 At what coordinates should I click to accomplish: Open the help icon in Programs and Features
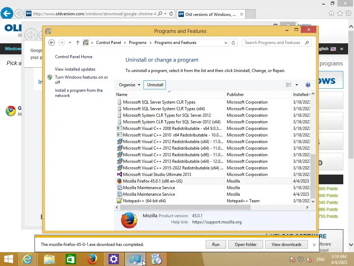(x=308, y=85)
